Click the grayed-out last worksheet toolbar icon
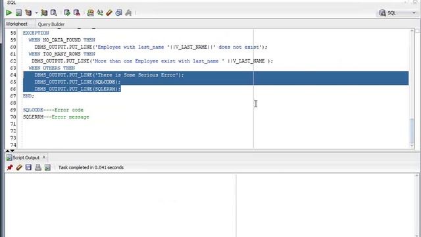Screen dimensions: 421x237 128,13
